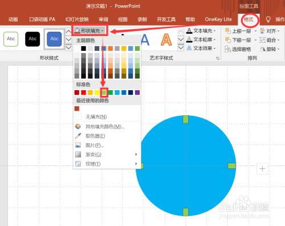Select the 取色器(E) eyedropper option

pyautogui.click(x=107, y=136)
